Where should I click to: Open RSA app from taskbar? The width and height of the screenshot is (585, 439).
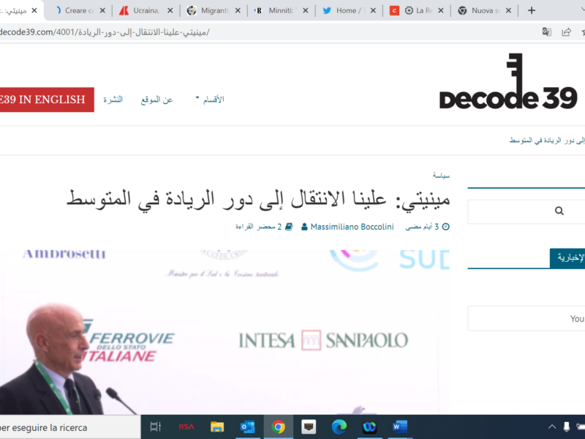point(186,427)
